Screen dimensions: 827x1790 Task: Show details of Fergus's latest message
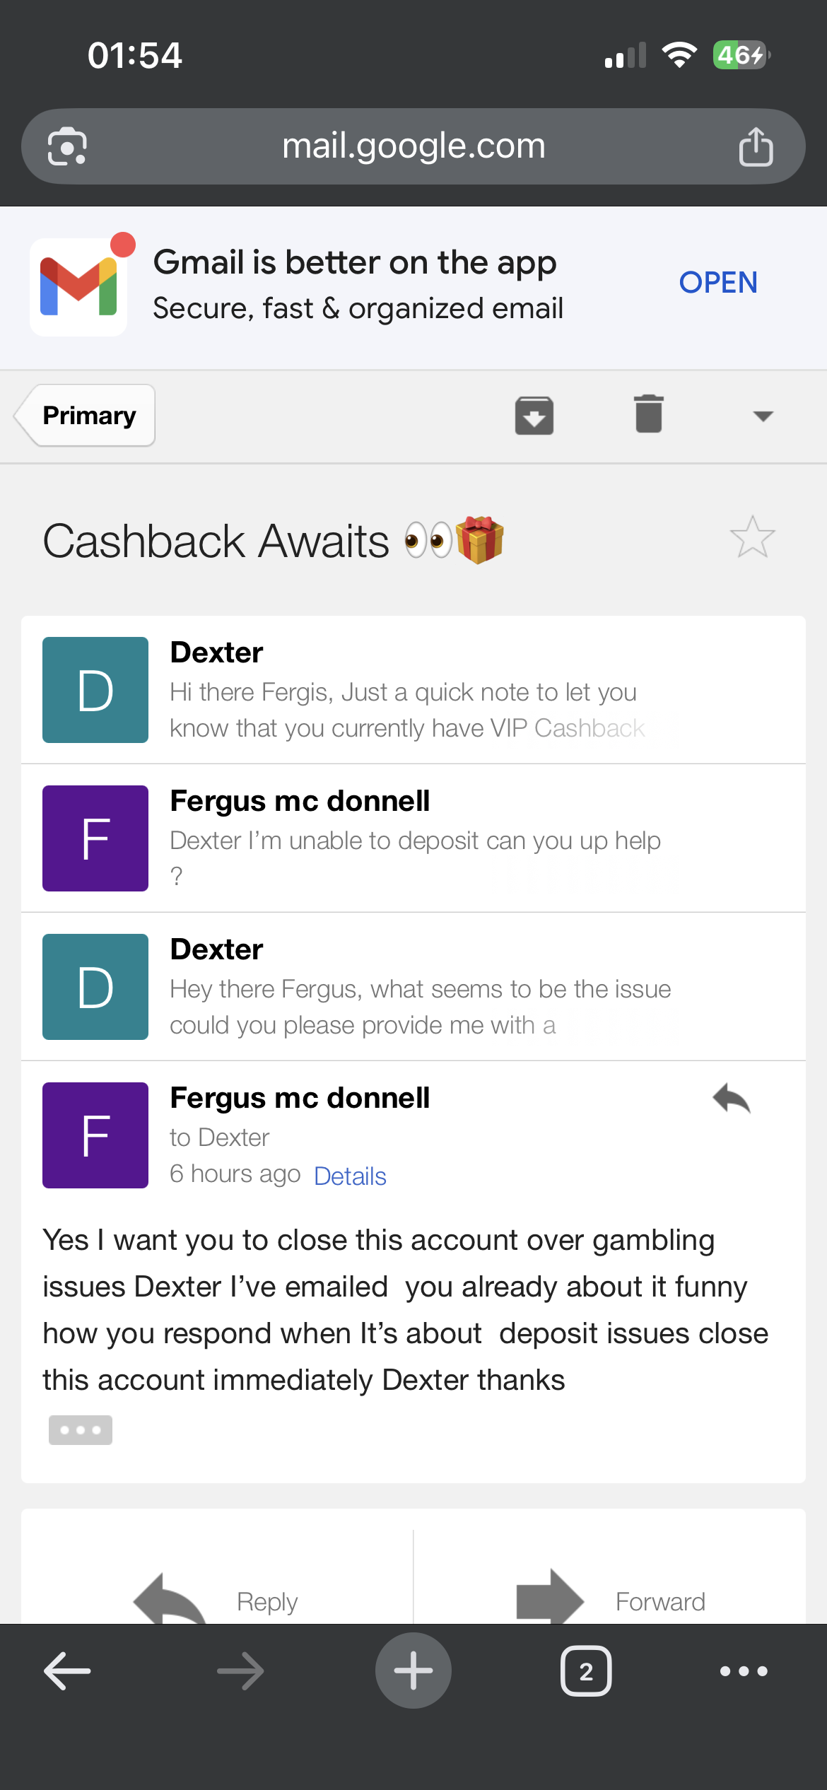[x=350, y=1176]
